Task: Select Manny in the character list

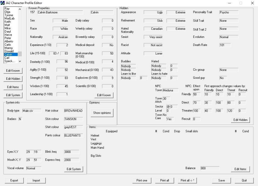Action: click(11, 48)
